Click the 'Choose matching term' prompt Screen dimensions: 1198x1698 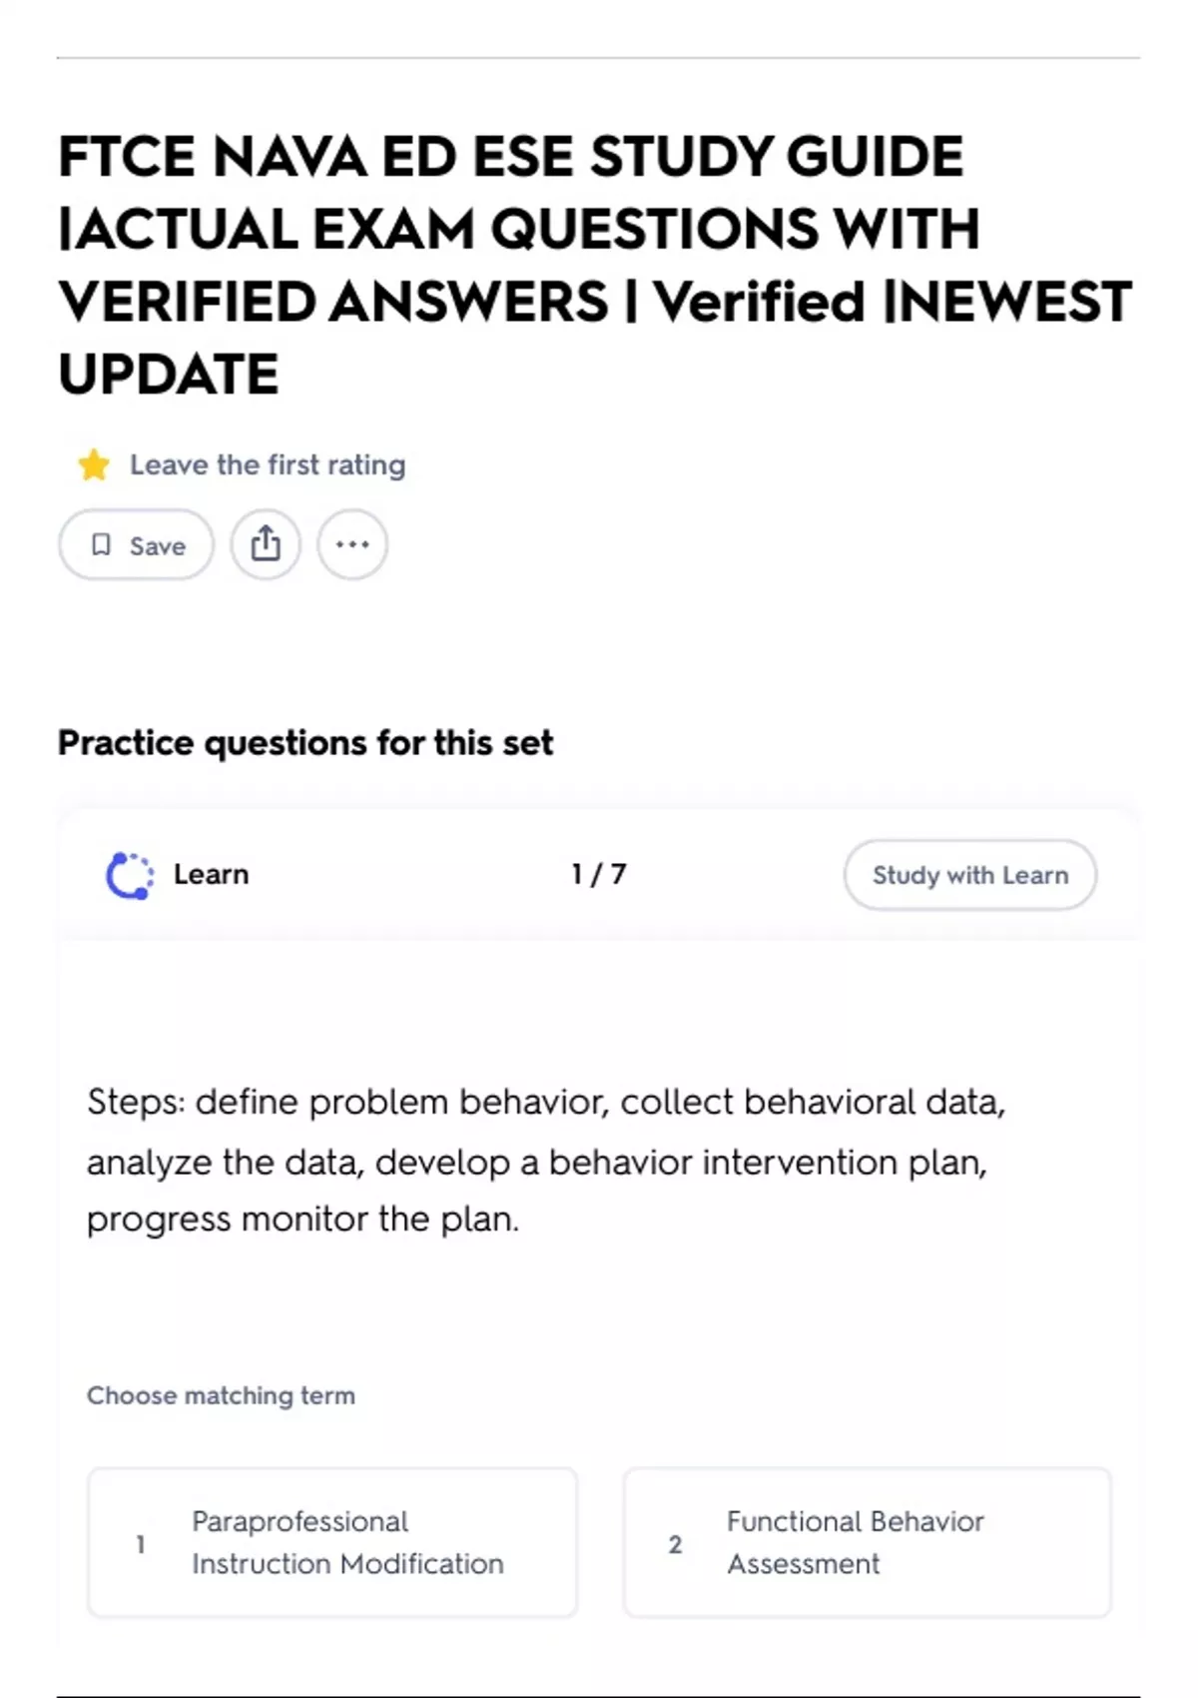221,1395
